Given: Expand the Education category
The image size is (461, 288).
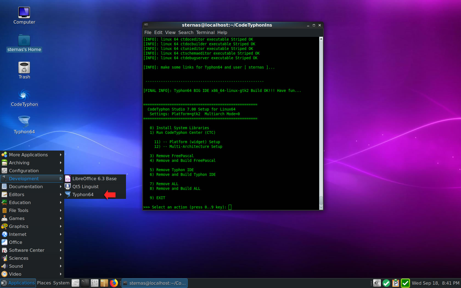Looking at the screenshot, I should (32, 202).
